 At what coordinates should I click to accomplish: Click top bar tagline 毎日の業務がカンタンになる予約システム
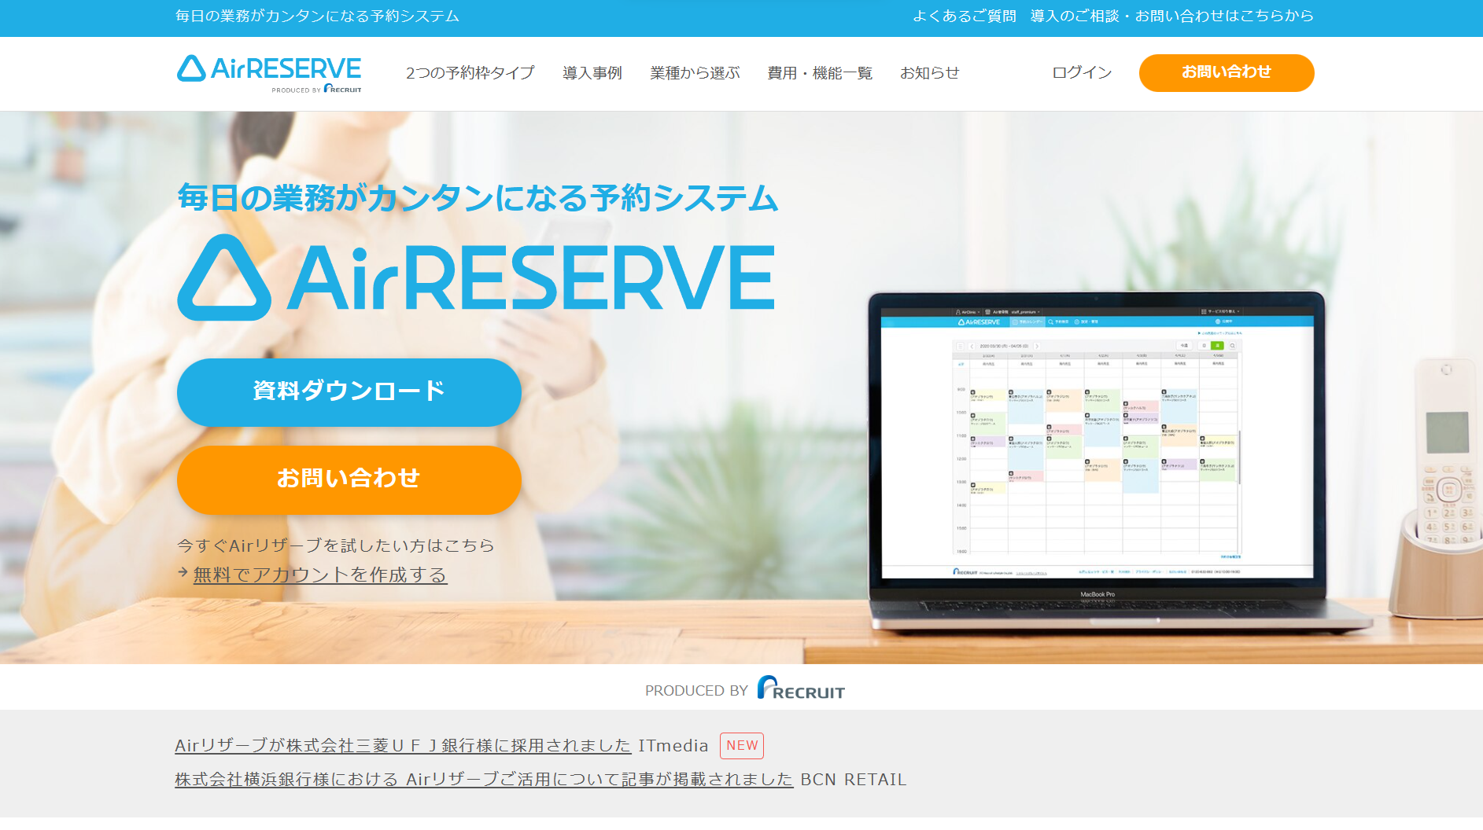click(317, 16)
